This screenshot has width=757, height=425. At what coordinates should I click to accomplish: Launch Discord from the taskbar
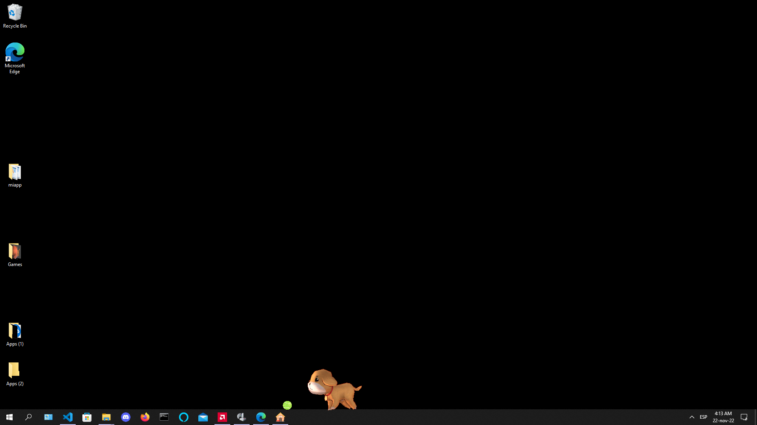(x=126, y=417)
